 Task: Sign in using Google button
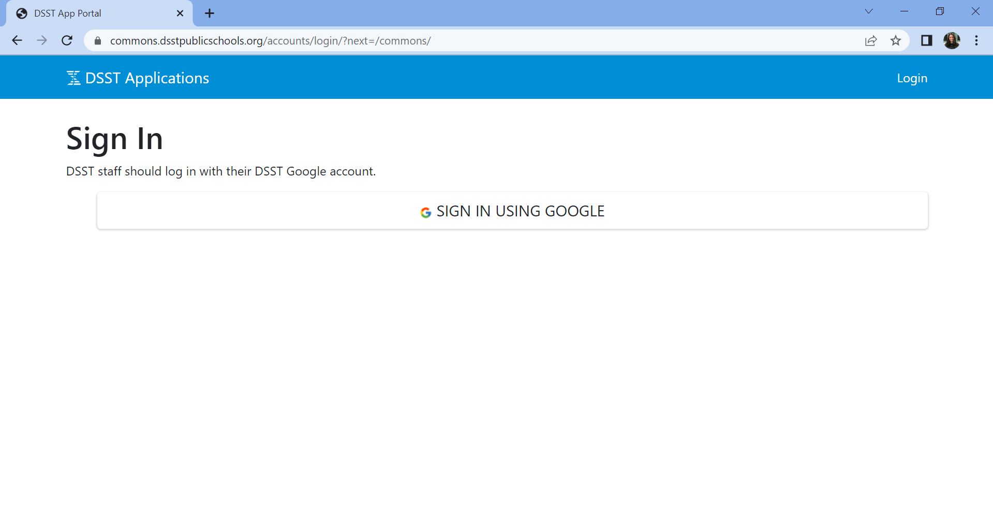coord(512,211)
